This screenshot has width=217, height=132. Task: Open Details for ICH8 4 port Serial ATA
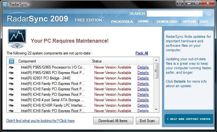pyautogui.click(x=143, y=100)
